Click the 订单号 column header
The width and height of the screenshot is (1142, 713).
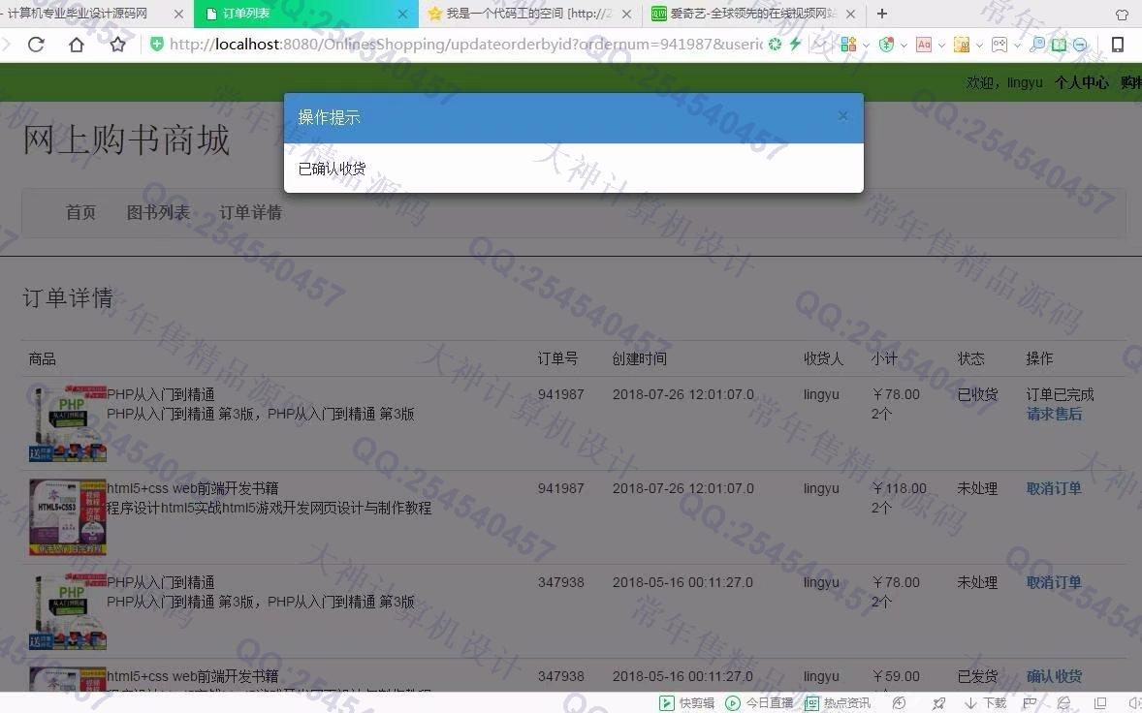(x=557, y=358)
